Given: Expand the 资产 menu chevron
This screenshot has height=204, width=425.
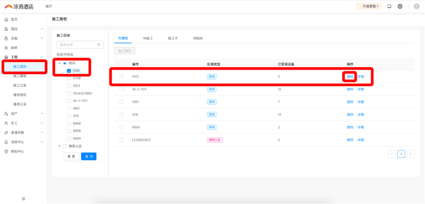Looking at the screenshot, I should click(x=42, y=114).
